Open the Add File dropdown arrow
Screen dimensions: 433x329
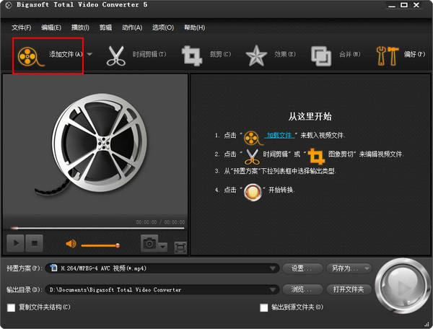[x=89, y=54]
